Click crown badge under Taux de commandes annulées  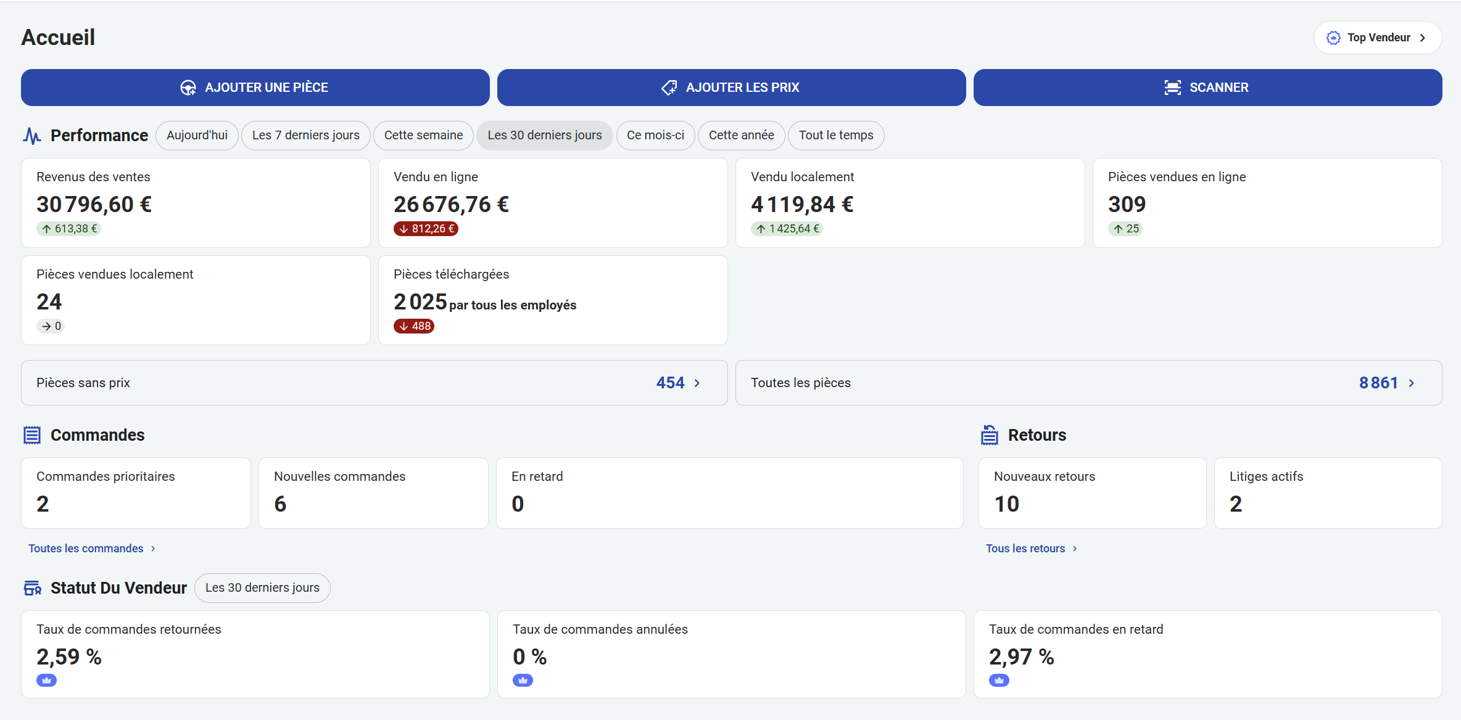click(523, 681)
